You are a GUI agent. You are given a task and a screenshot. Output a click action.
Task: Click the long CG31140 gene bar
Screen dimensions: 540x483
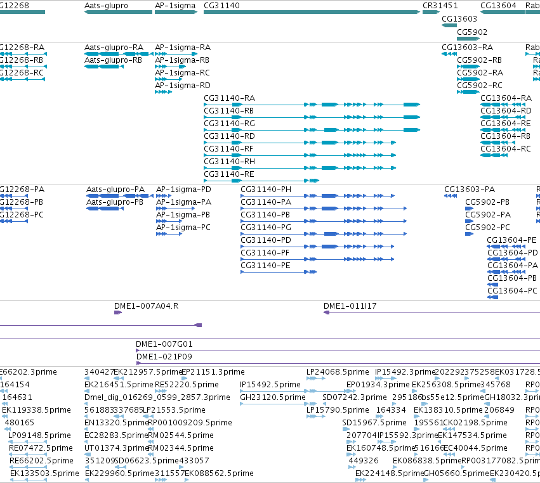[x=312, y=12]
